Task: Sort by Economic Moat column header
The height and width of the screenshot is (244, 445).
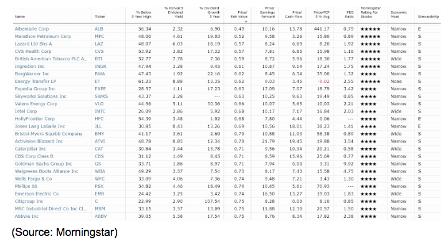Action: (398, 15)
